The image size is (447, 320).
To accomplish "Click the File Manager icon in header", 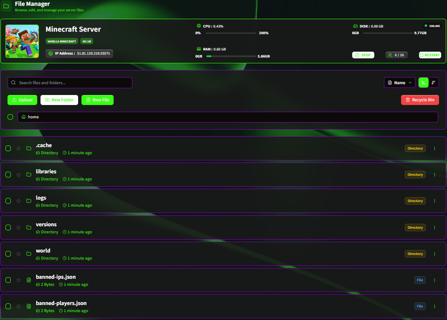I will (x=5, y=5).
